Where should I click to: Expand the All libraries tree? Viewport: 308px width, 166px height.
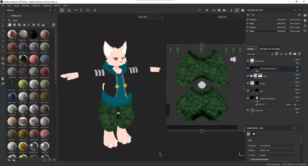pyautogui.click(x=9, y=16)
